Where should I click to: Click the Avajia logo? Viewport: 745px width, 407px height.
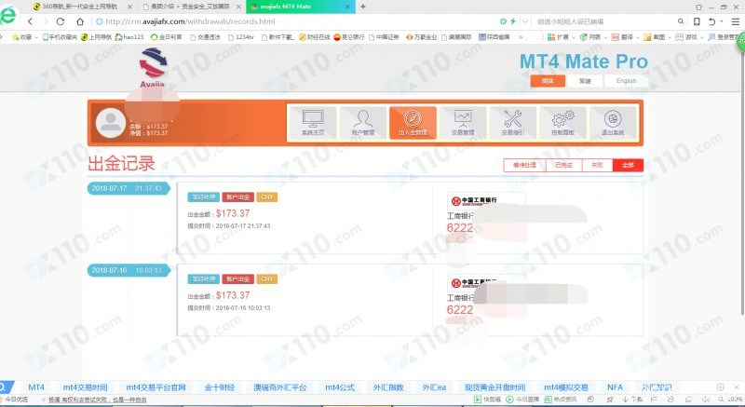153,68
